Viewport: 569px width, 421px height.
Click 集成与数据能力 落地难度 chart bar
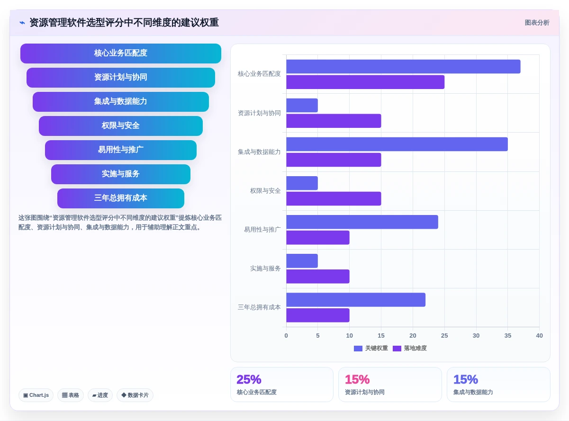(334, 160)
